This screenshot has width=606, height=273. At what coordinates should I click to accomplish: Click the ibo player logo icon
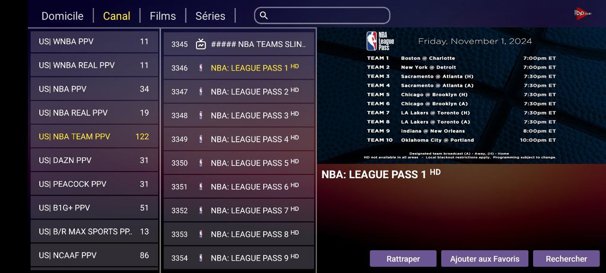coord(582,13)
